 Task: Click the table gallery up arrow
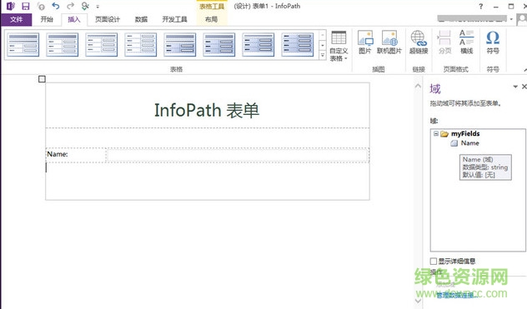click(323, 35)
